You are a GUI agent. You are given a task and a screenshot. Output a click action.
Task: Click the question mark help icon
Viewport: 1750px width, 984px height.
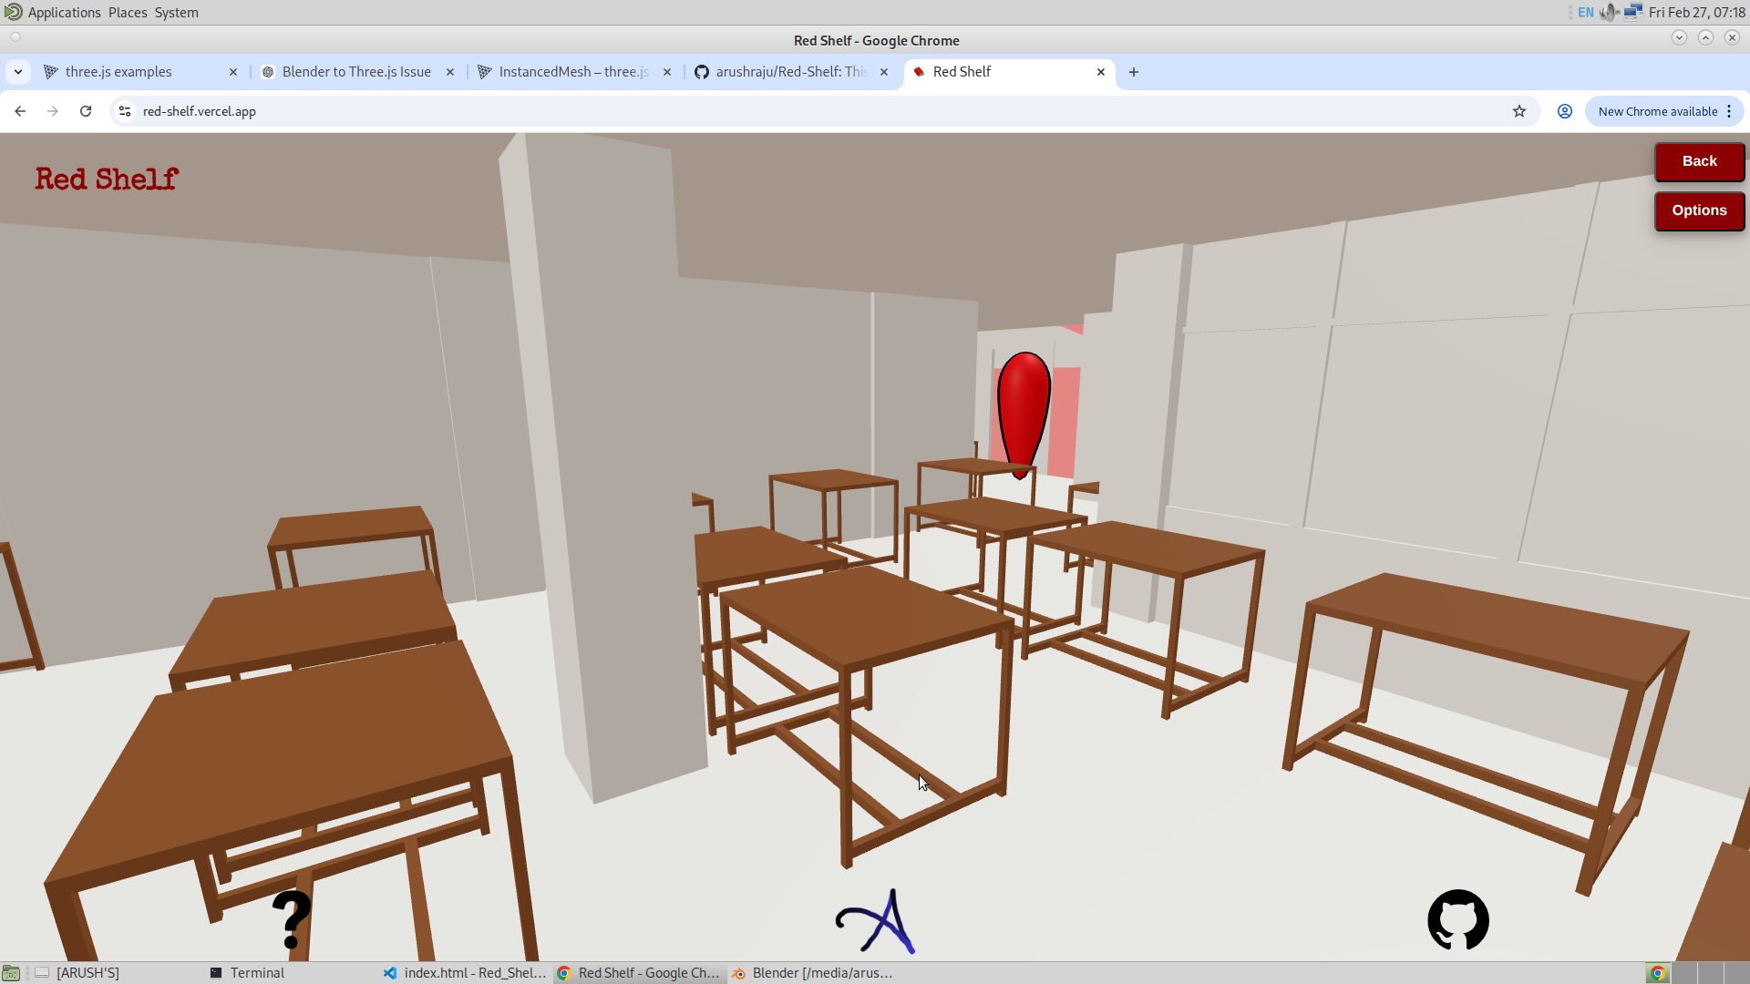tap(292, 920)
